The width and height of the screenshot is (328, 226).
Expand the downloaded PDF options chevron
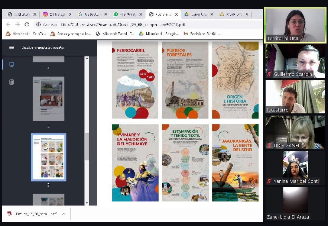coord(64,214)
